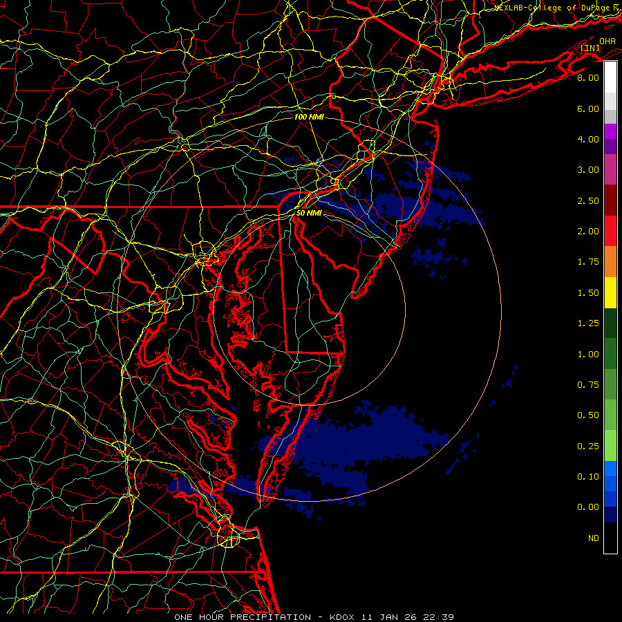Click the 1.50 scale label
622x622 pixels.
[588, 293]
